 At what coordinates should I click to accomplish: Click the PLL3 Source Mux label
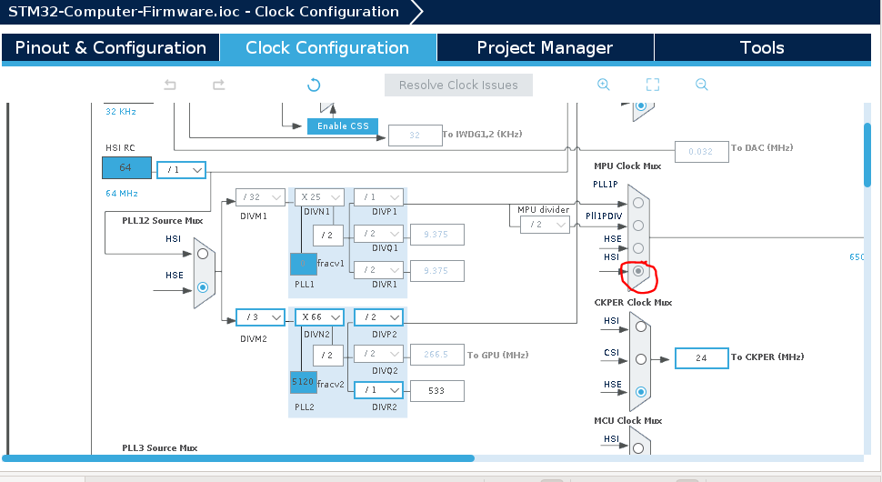[x=160, y=447]
